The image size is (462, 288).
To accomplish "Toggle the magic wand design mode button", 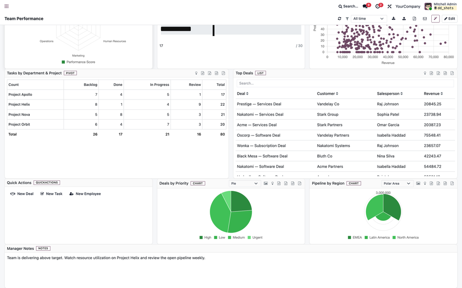I will (435, 18).
